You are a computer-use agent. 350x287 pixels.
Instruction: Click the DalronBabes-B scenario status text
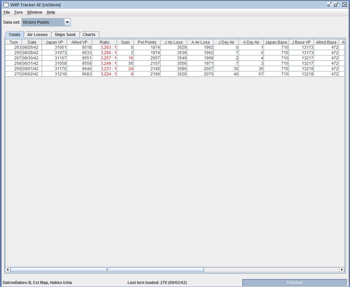pos(37,283)
